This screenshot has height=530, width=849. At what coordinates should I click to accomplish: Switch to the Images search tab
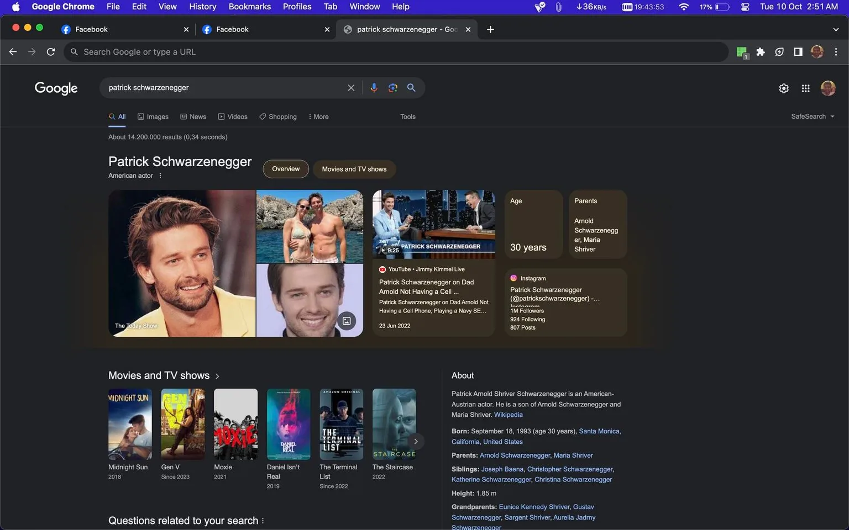(153, 116)
